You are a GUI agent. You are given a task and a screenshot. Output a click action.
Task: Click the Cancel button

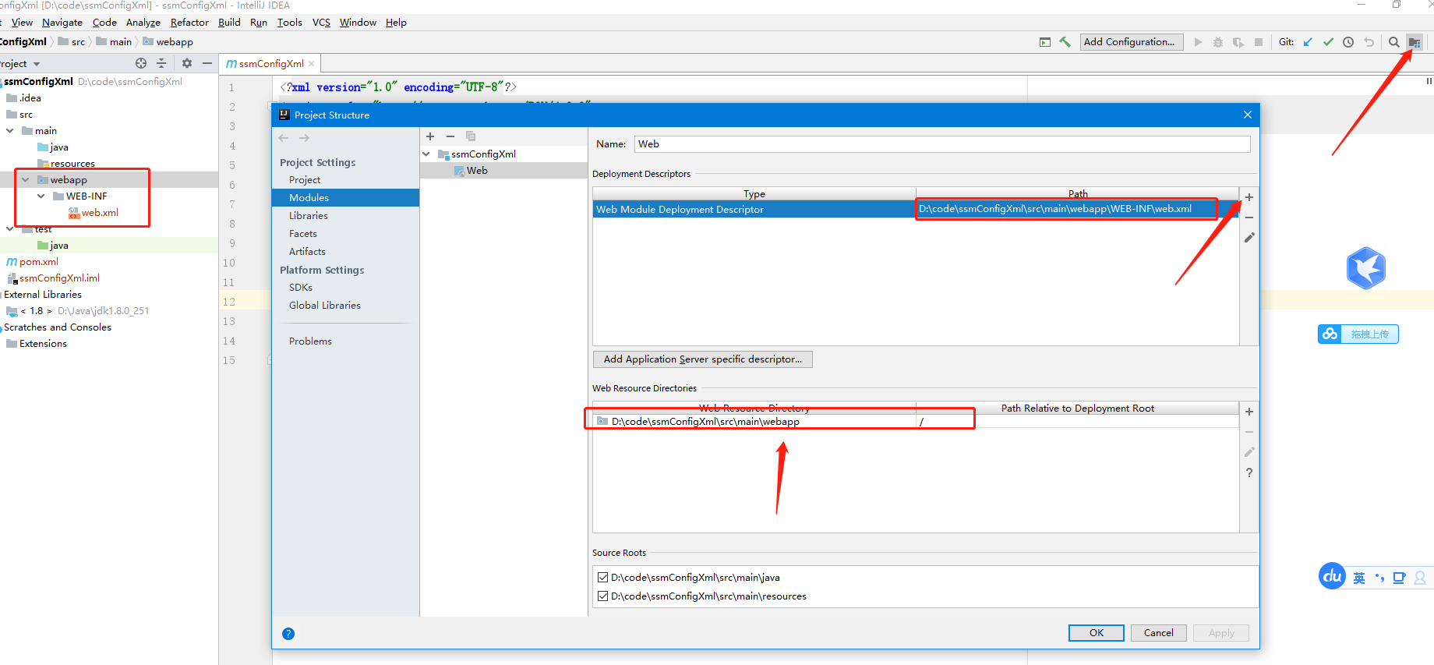[x=1159, y=633]
